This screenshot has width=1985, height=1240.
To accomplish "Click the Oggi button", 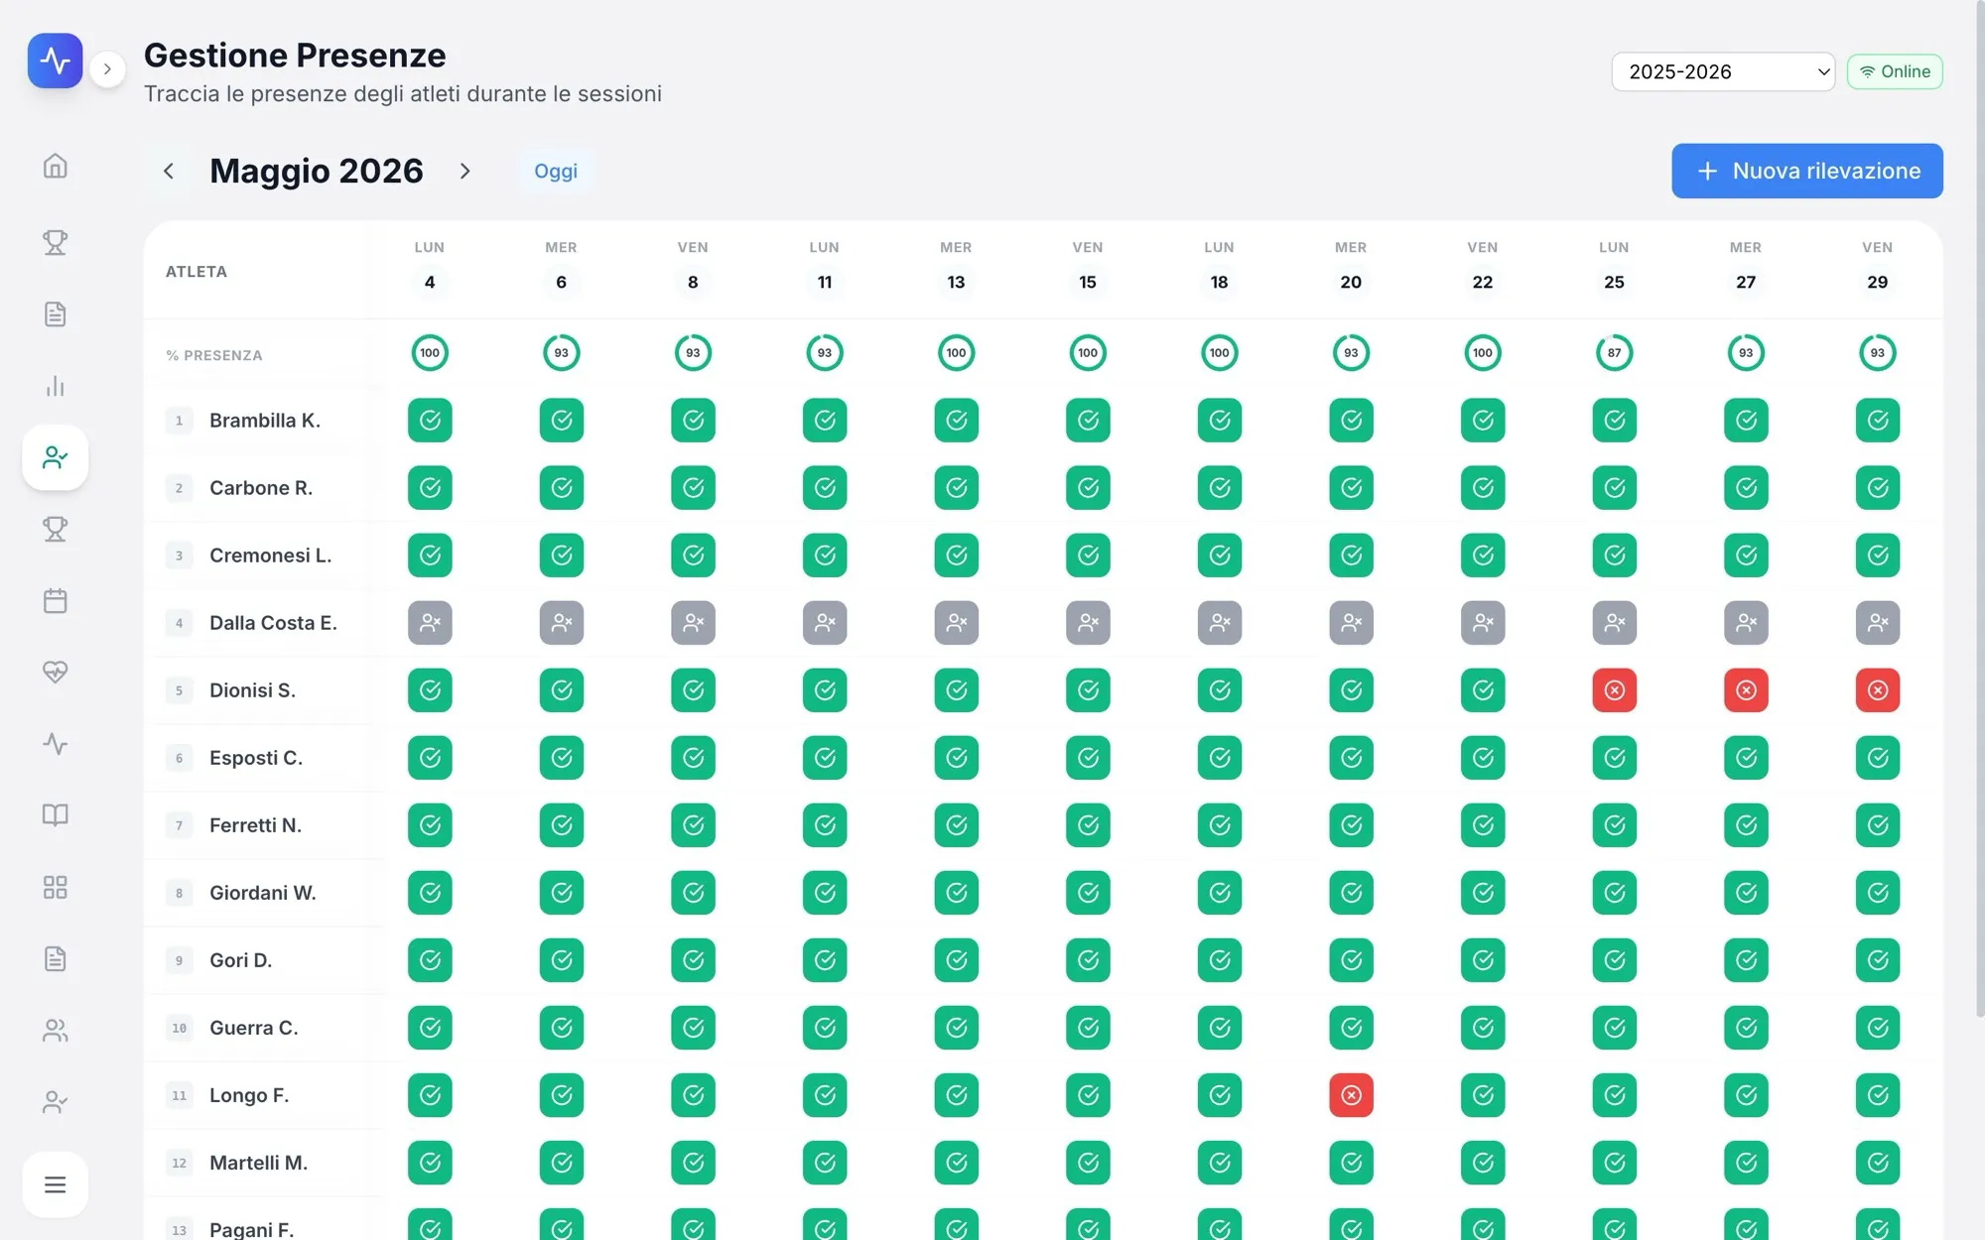I will 556,171.
